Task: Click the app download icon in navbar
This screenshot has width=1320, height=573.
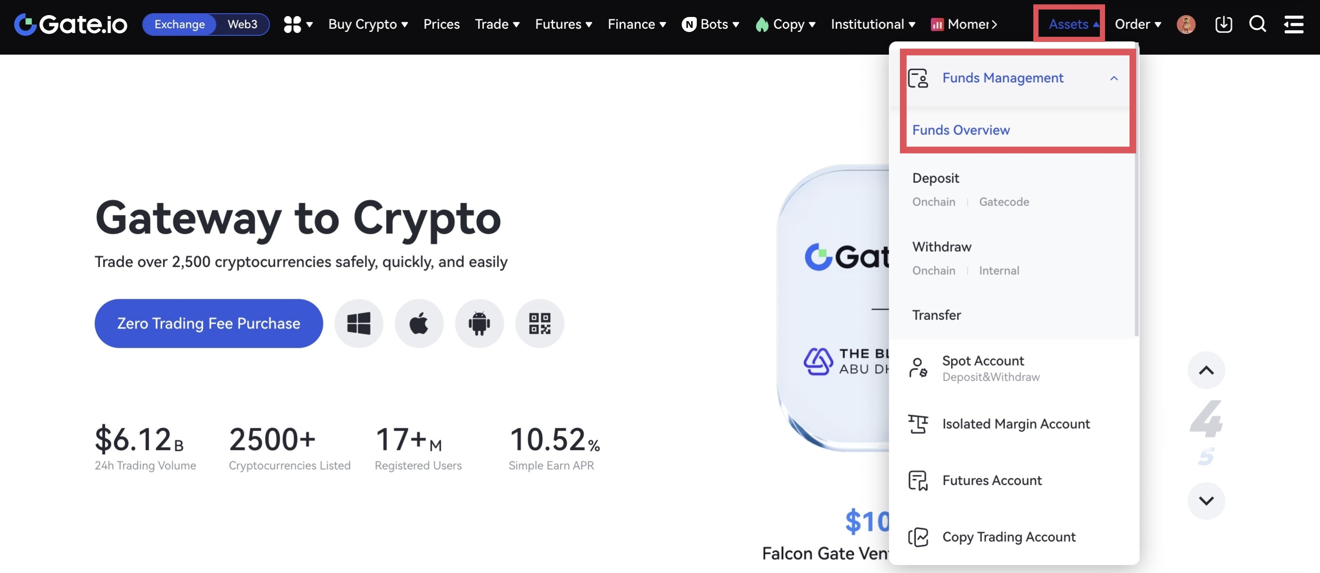Action: 1223,24
